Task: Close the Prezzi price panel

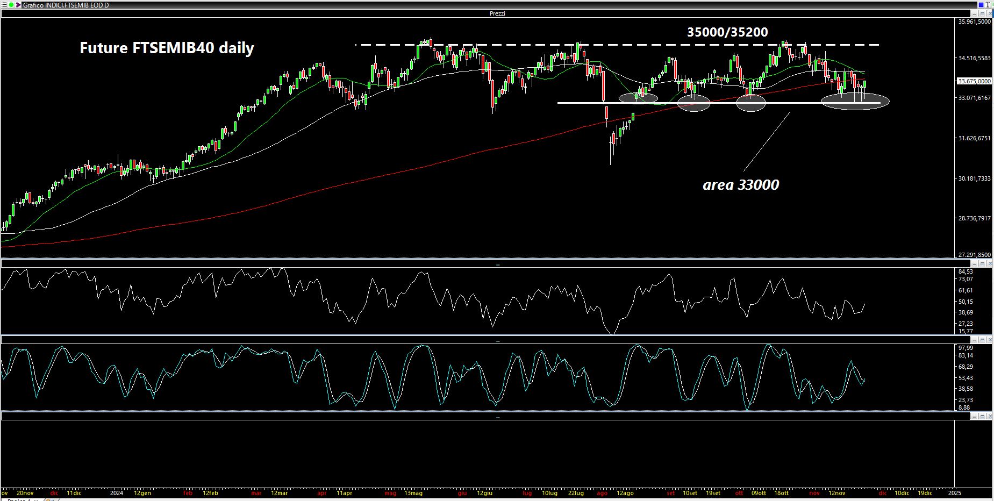Action: pos(989,13)
